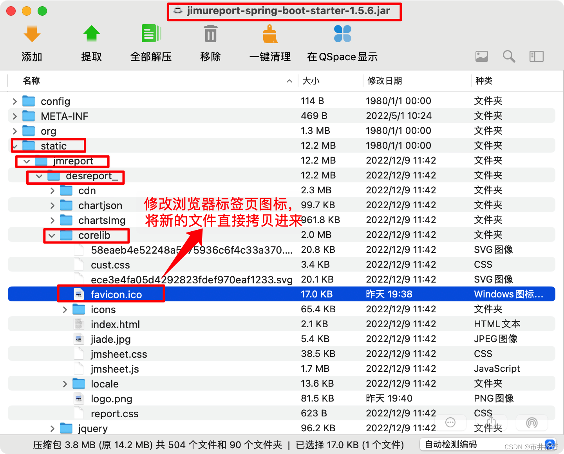The width and height of the screenshot is (564, 454).
Task: Select the ece3e4fa05d4292823fdef970eaf1233.svg file
Action: tap(192, 279)
